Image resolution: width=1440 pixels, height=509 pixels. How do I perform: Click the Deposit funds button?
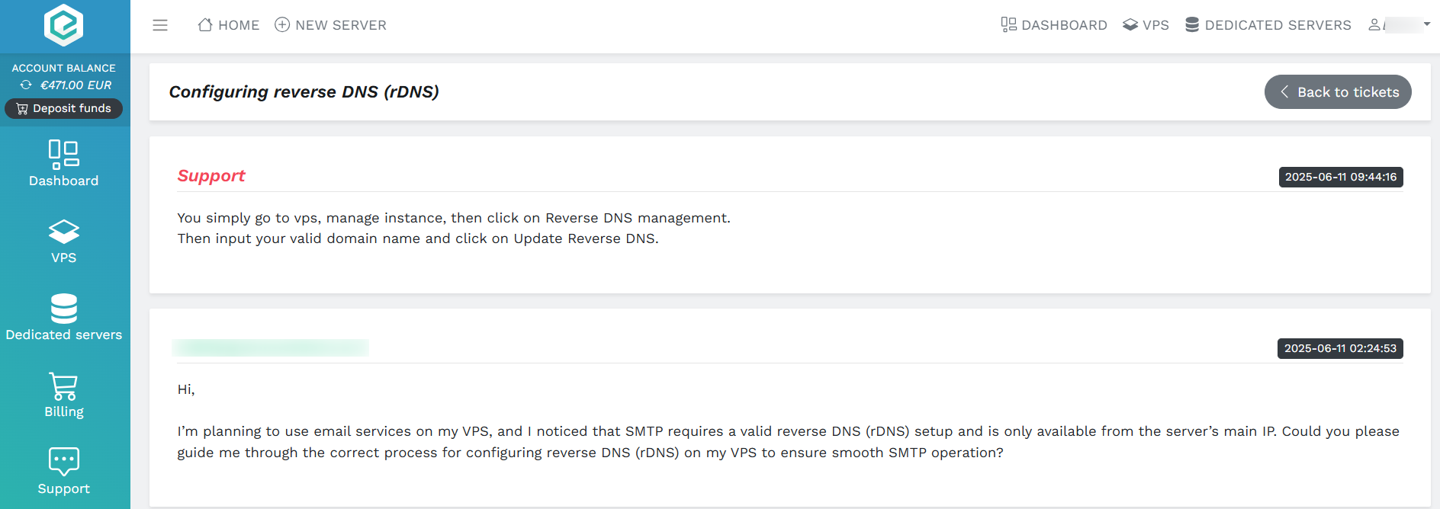click(64, 108)
